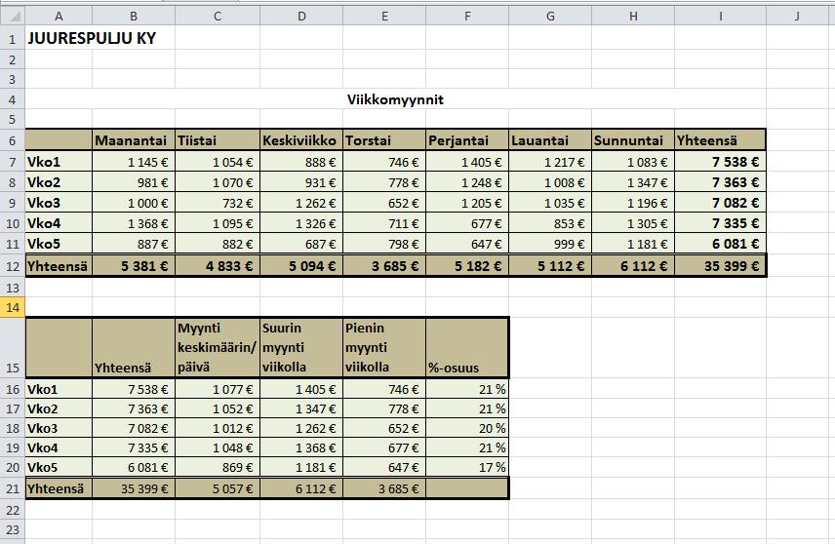Click the Suurin myynti viikolla header
835x544 pixels.
pos(301,348)
